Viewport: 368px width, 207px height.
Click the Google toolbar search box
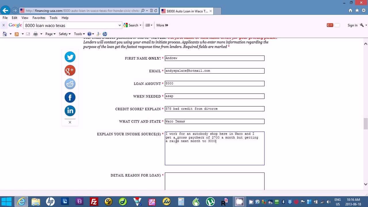pyautogui.click(x=71, y=25)
